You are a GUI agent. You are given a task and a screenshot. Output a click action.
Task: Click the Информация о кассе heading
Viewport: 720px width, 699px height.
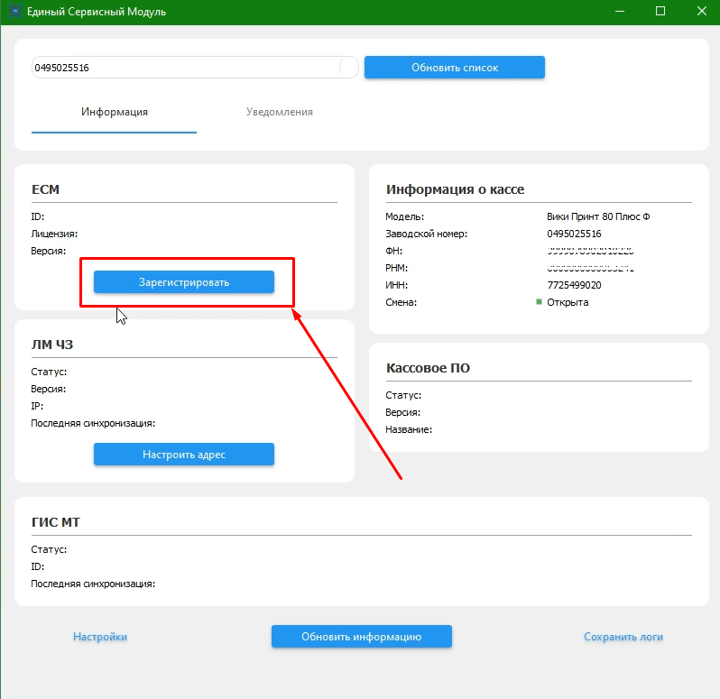point(455,189)
